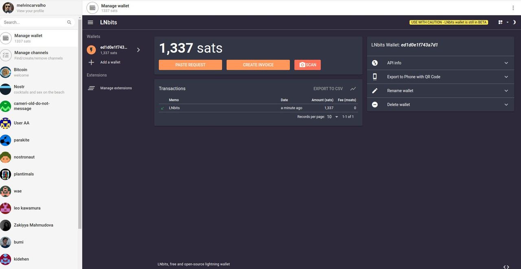Expand Export to Phone with QR Code
521x269 pixels.
pos(440,77)
